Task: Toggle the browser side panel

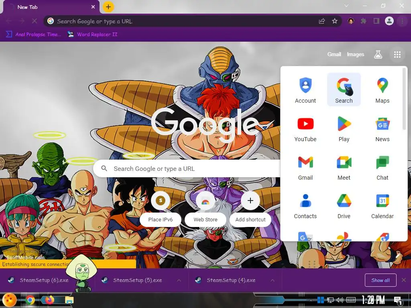Action: pyautogui.click(x=376, y=21)
